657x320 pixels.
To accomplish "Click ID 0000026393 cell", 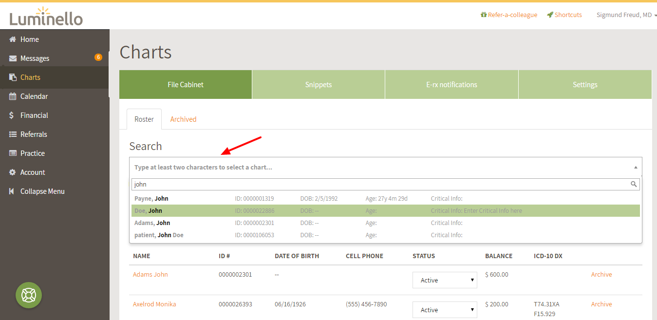I will [x=235, y=304].
